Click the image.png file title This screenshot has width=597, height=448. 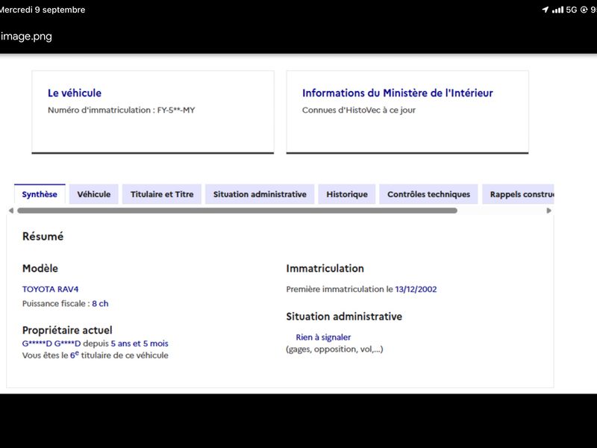(x=26, y=37)
